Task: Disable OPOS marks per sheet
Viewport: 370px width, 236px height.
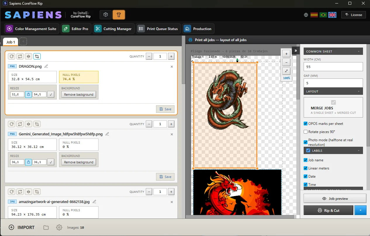Action: (x=306, y=124)
